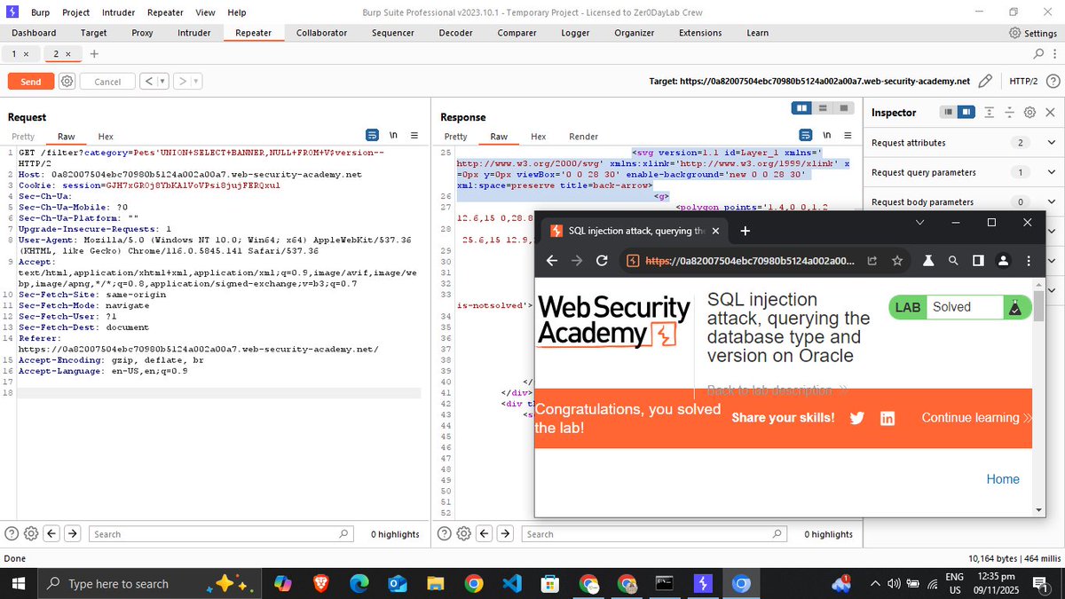
Task: Select the side-by-side request/response layout
Action: [x=802, y=108]
